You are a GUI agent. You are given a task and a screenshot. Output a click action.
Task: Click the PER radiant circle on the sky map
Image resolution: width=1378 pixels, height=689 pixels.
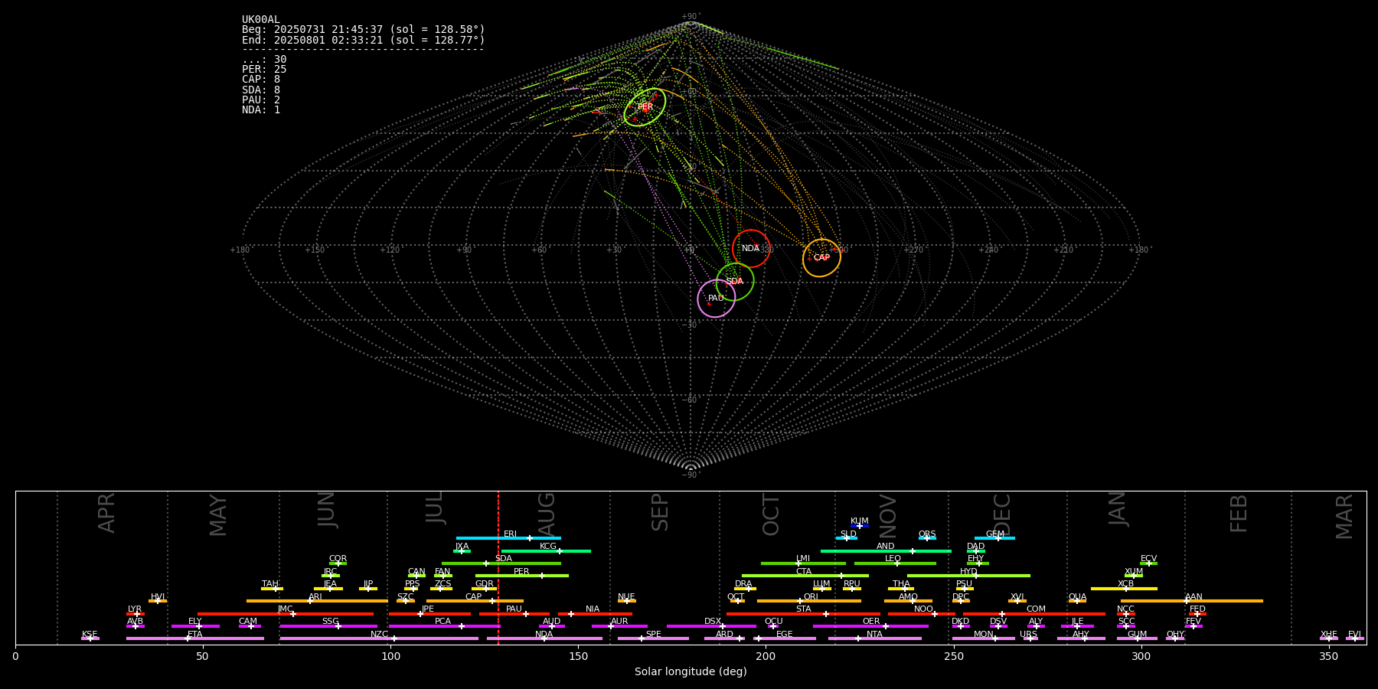click(x=645, y=107)
